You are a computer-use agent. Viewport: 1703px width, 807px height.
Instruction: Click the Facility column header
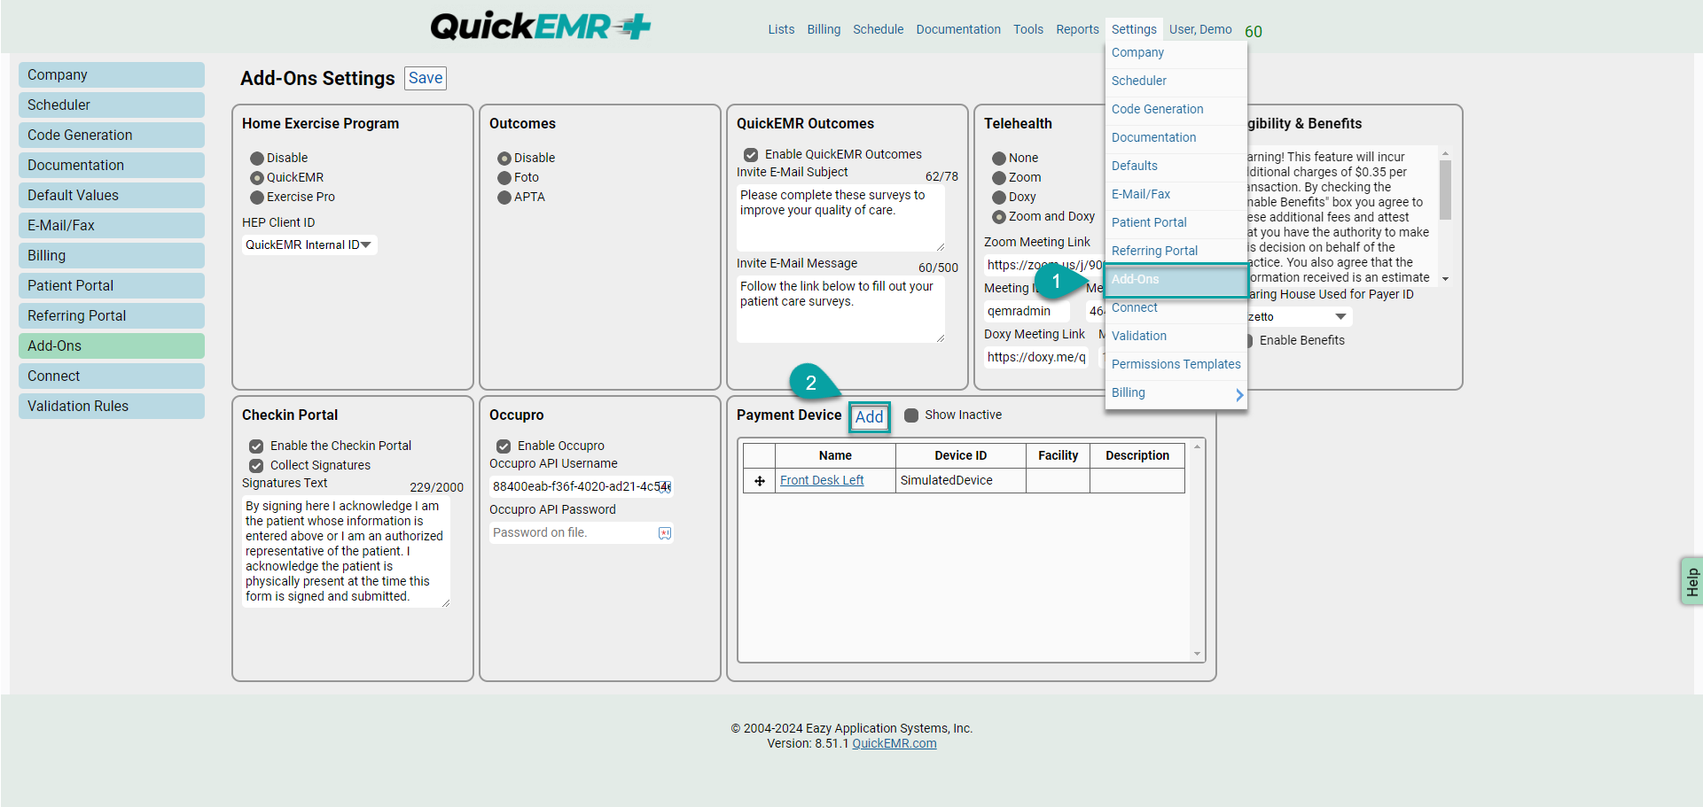[1058, 456]
